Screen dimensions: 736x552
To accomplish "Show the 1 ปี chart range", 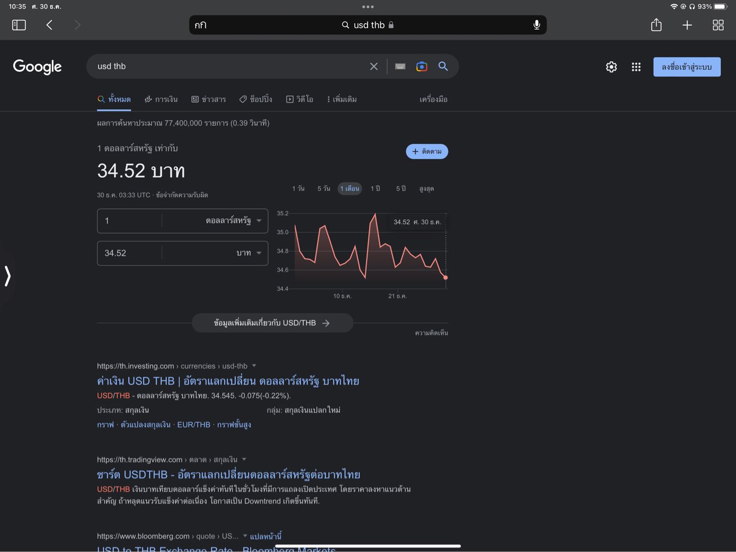I will pyautogui.click(x=375, y=188).
